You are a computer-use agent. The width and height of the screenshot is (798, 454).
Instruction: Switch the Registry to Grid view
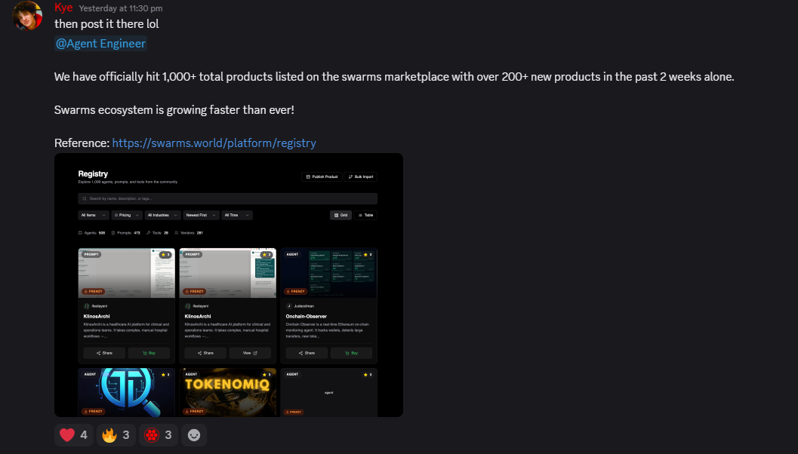pos(340,215)
